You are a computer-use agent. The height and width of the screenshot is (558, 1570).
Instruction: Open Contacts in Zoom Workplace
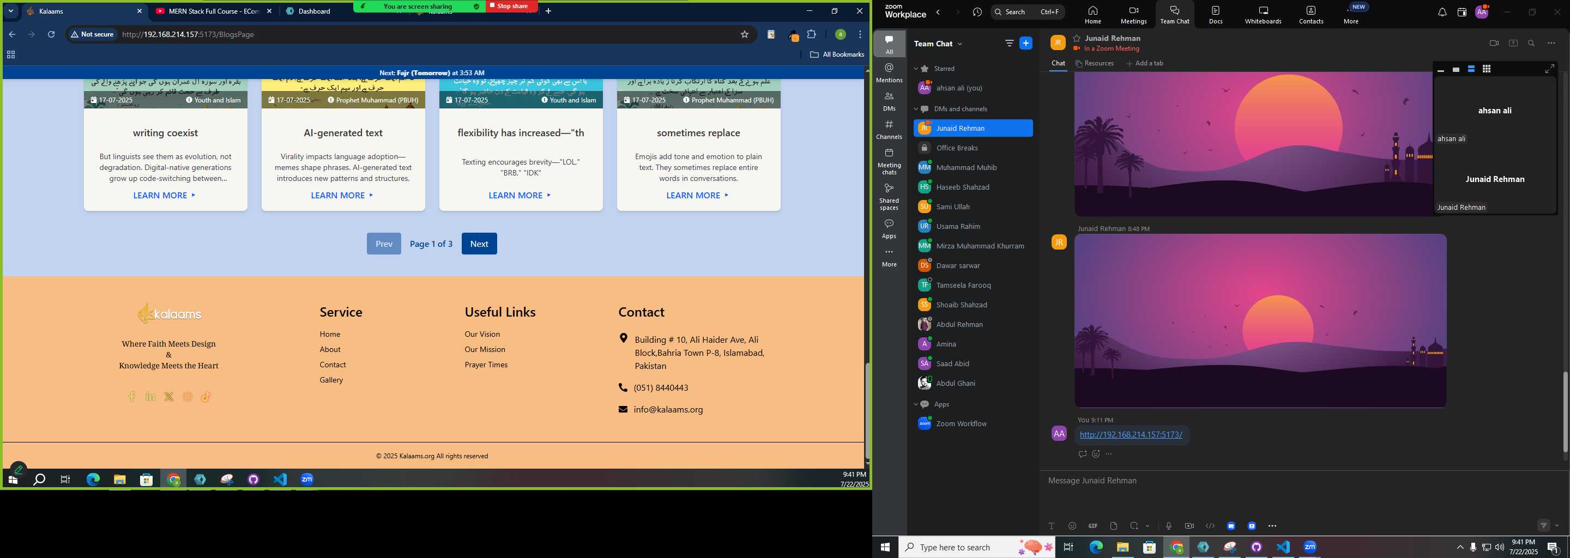[1311, 15]
